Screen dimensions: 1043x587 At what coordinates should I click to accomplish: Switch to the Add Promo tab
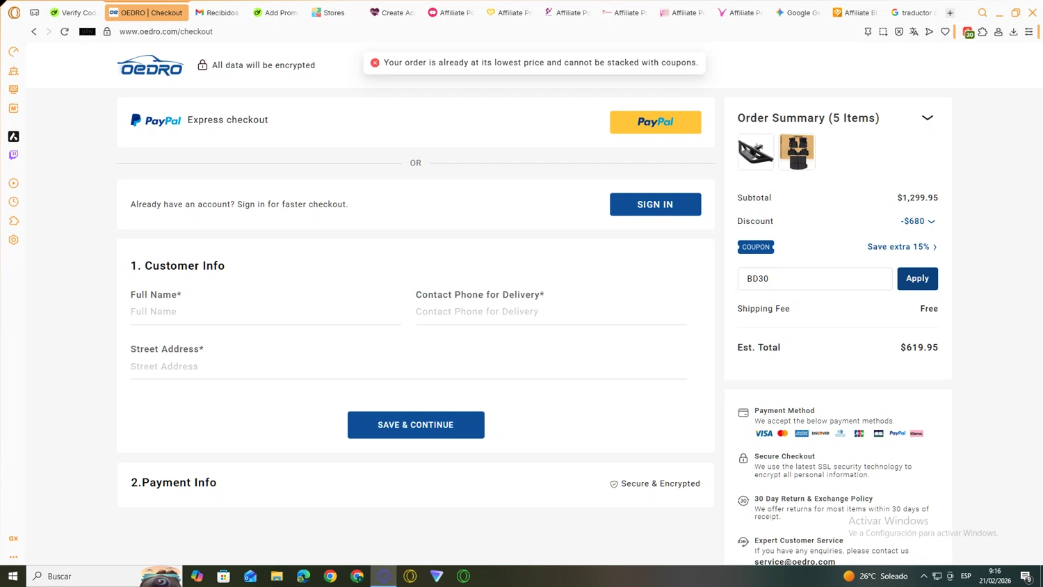275,13
